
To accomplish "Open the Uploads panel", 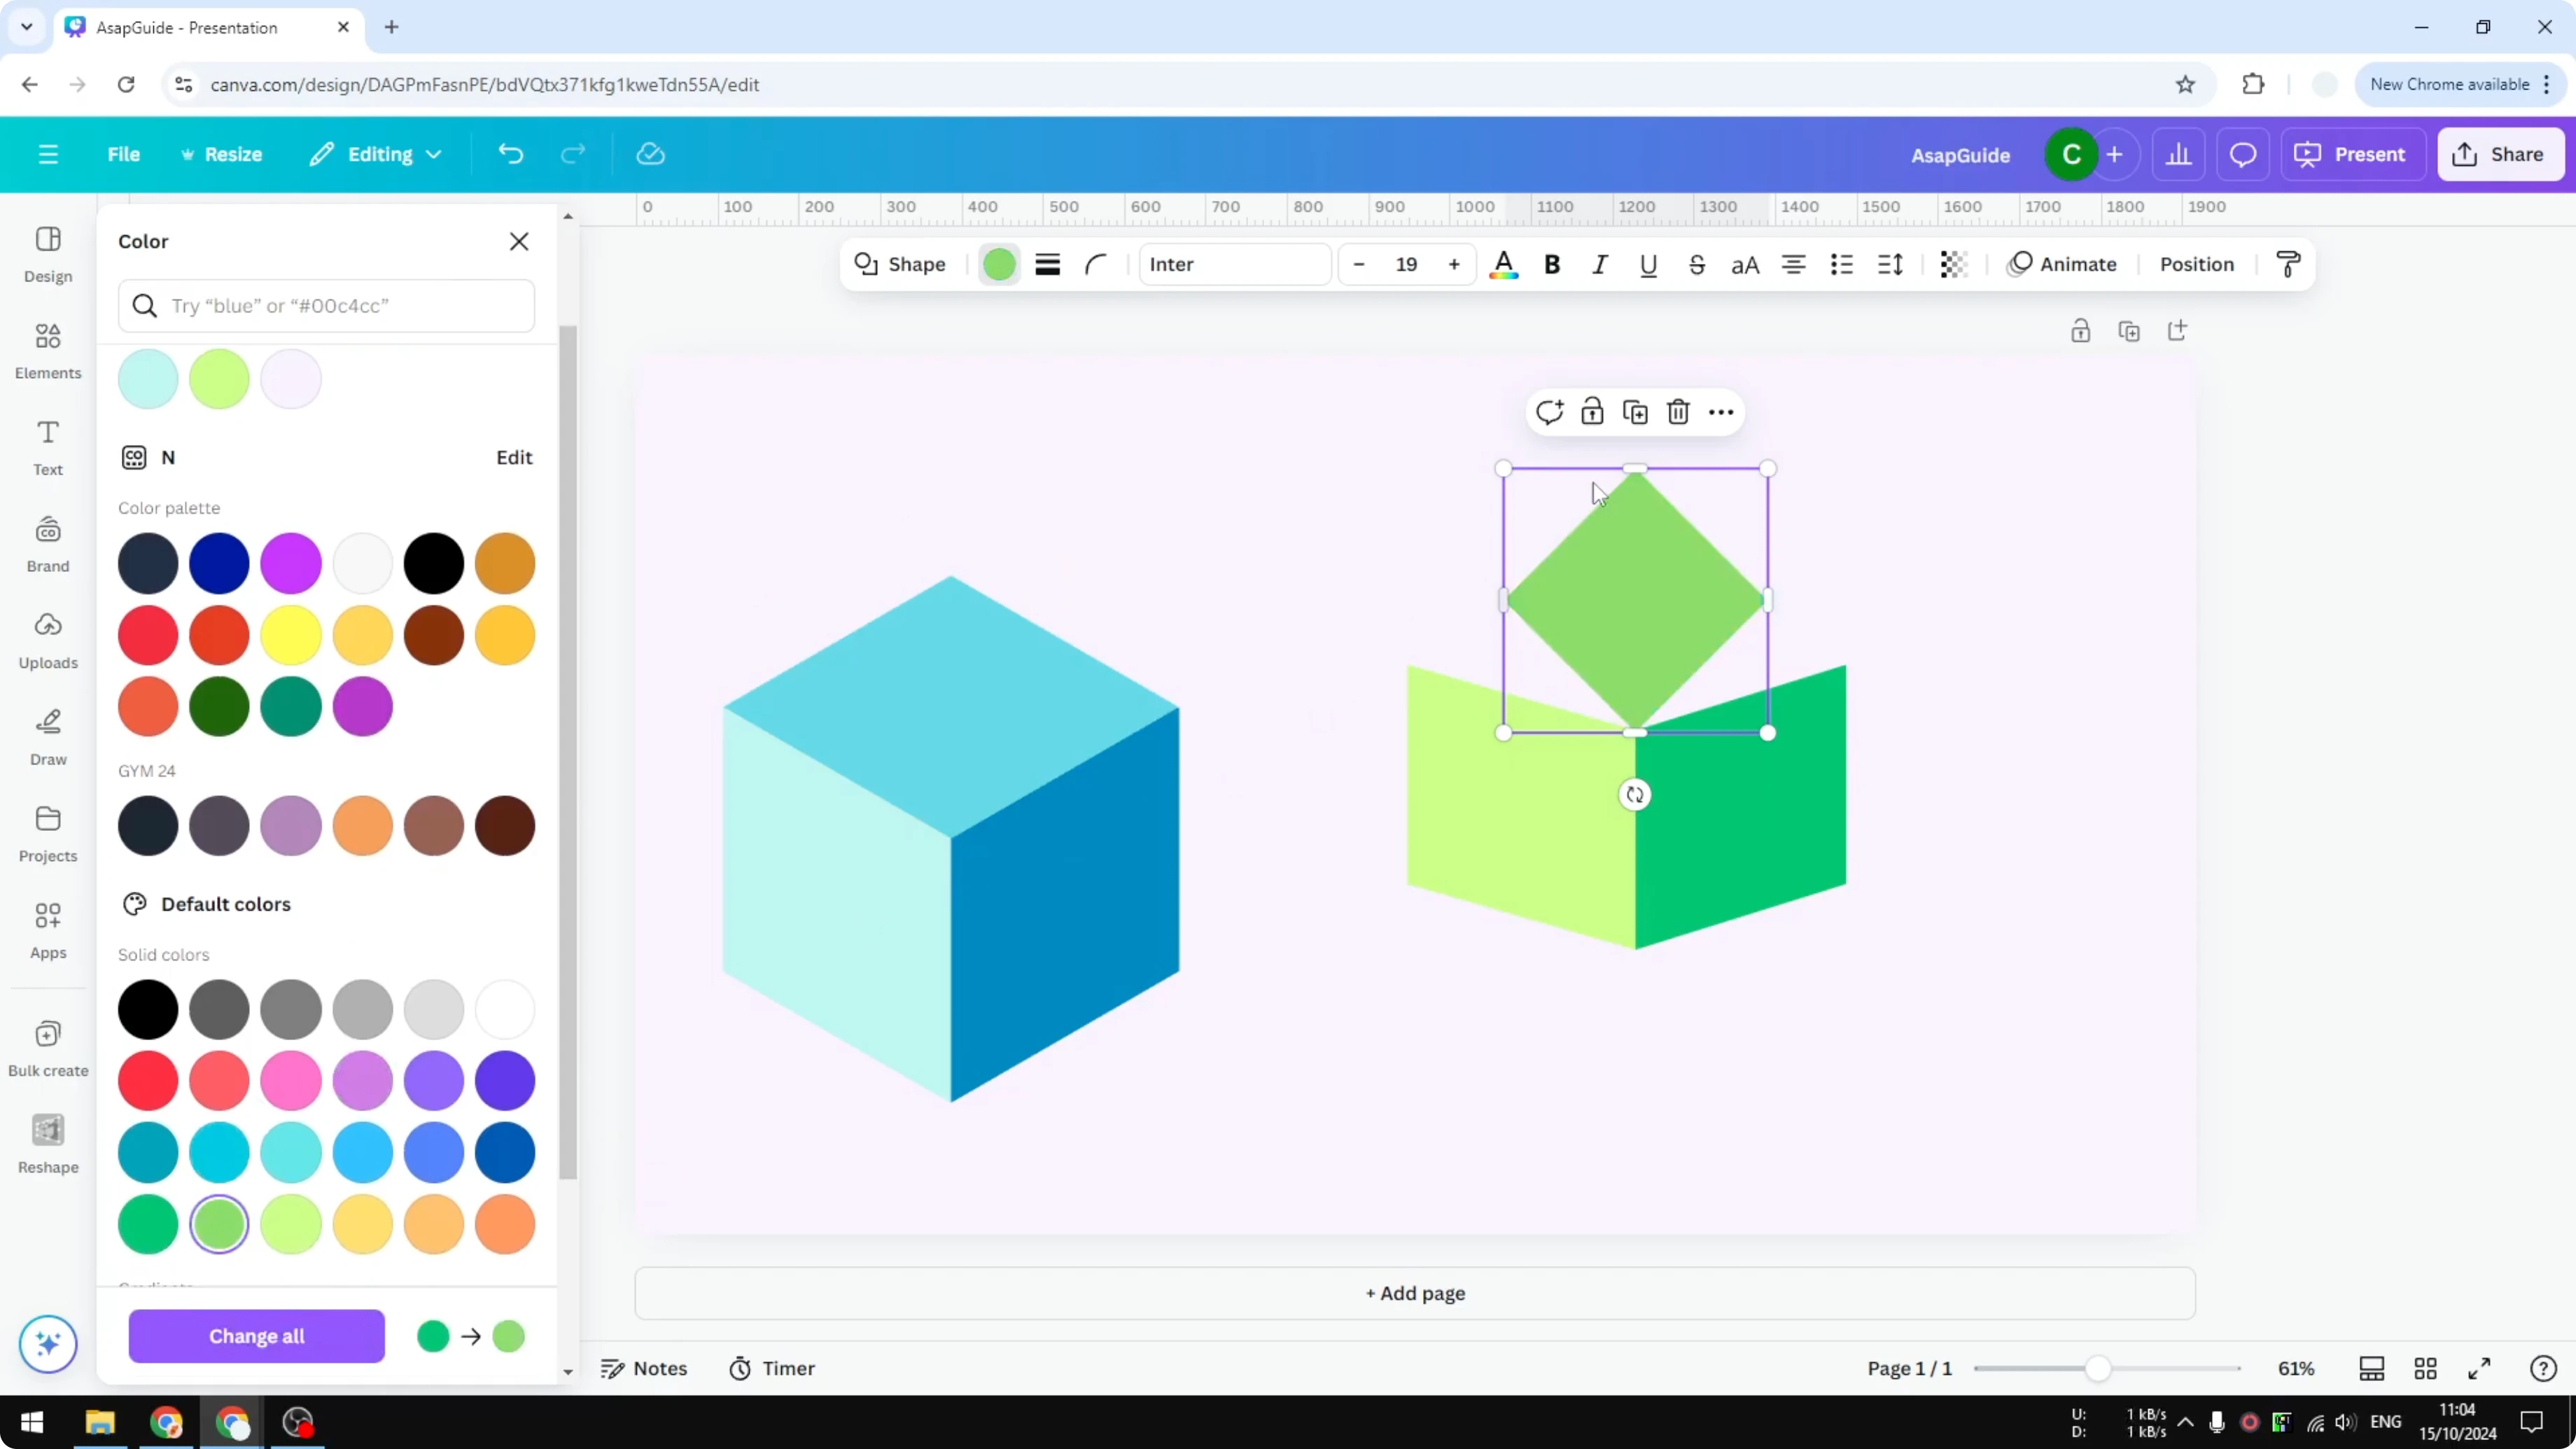I will point(47,641).
